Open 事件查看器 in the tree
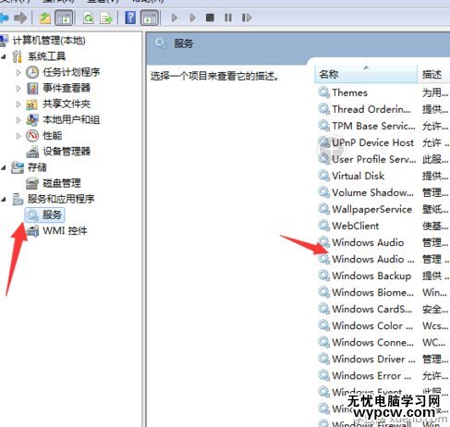Image resolution: width=450 pixels, height=427 pixels. coord(67,88)
